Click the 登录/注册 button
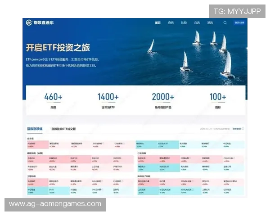The height and width of the screenshot is (216, 270). (239, 22)
